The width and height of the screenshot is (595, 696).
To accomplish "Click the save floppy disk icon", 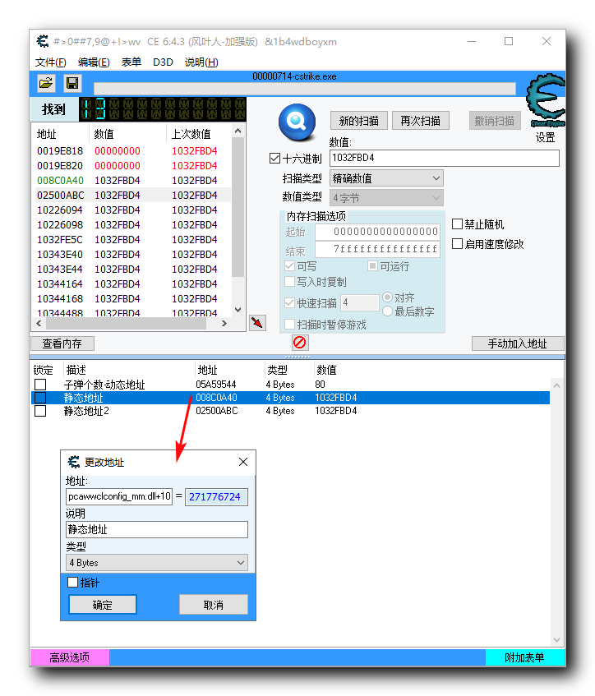I will 72,83.
